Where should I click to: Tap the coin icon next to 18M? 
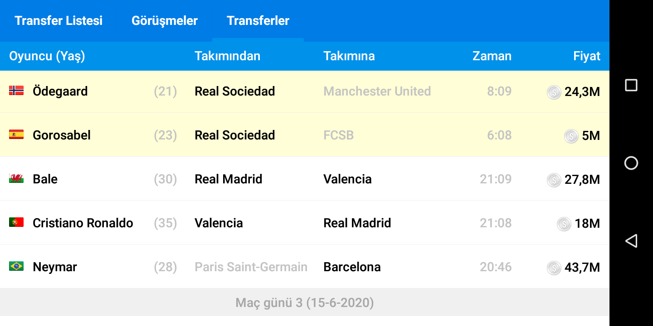[564, 224]
